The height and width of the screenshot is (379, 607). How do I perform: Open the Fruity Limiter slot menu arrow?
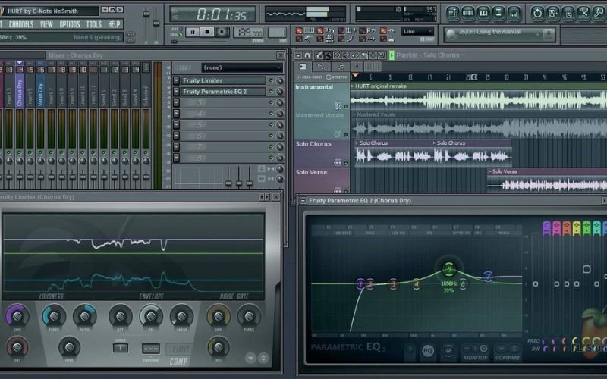click(x=176, y=80)
